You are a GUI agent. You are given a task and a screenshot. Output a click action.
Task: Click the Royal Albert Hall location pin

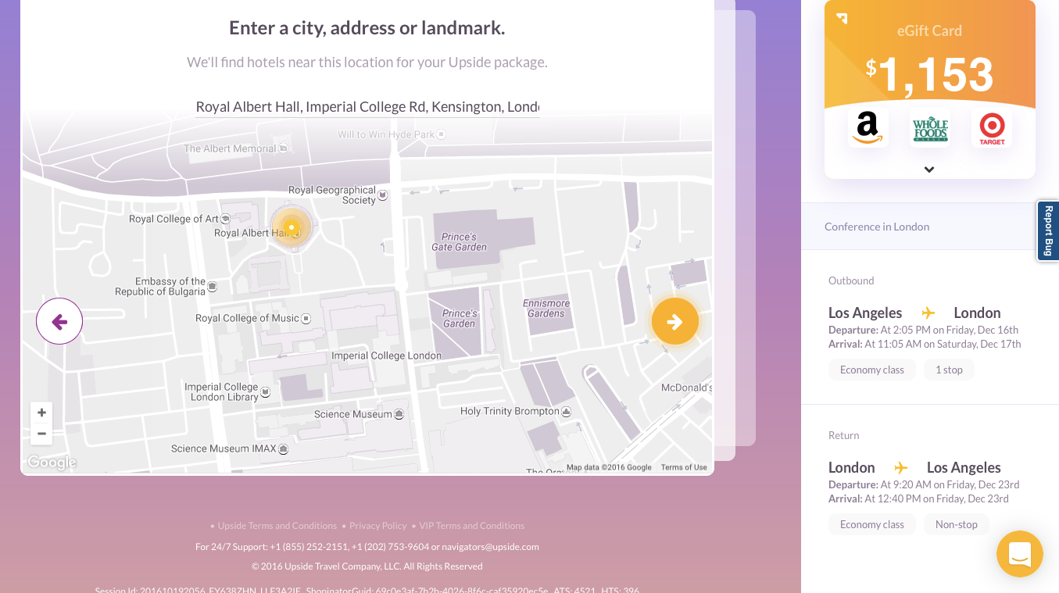291,227
